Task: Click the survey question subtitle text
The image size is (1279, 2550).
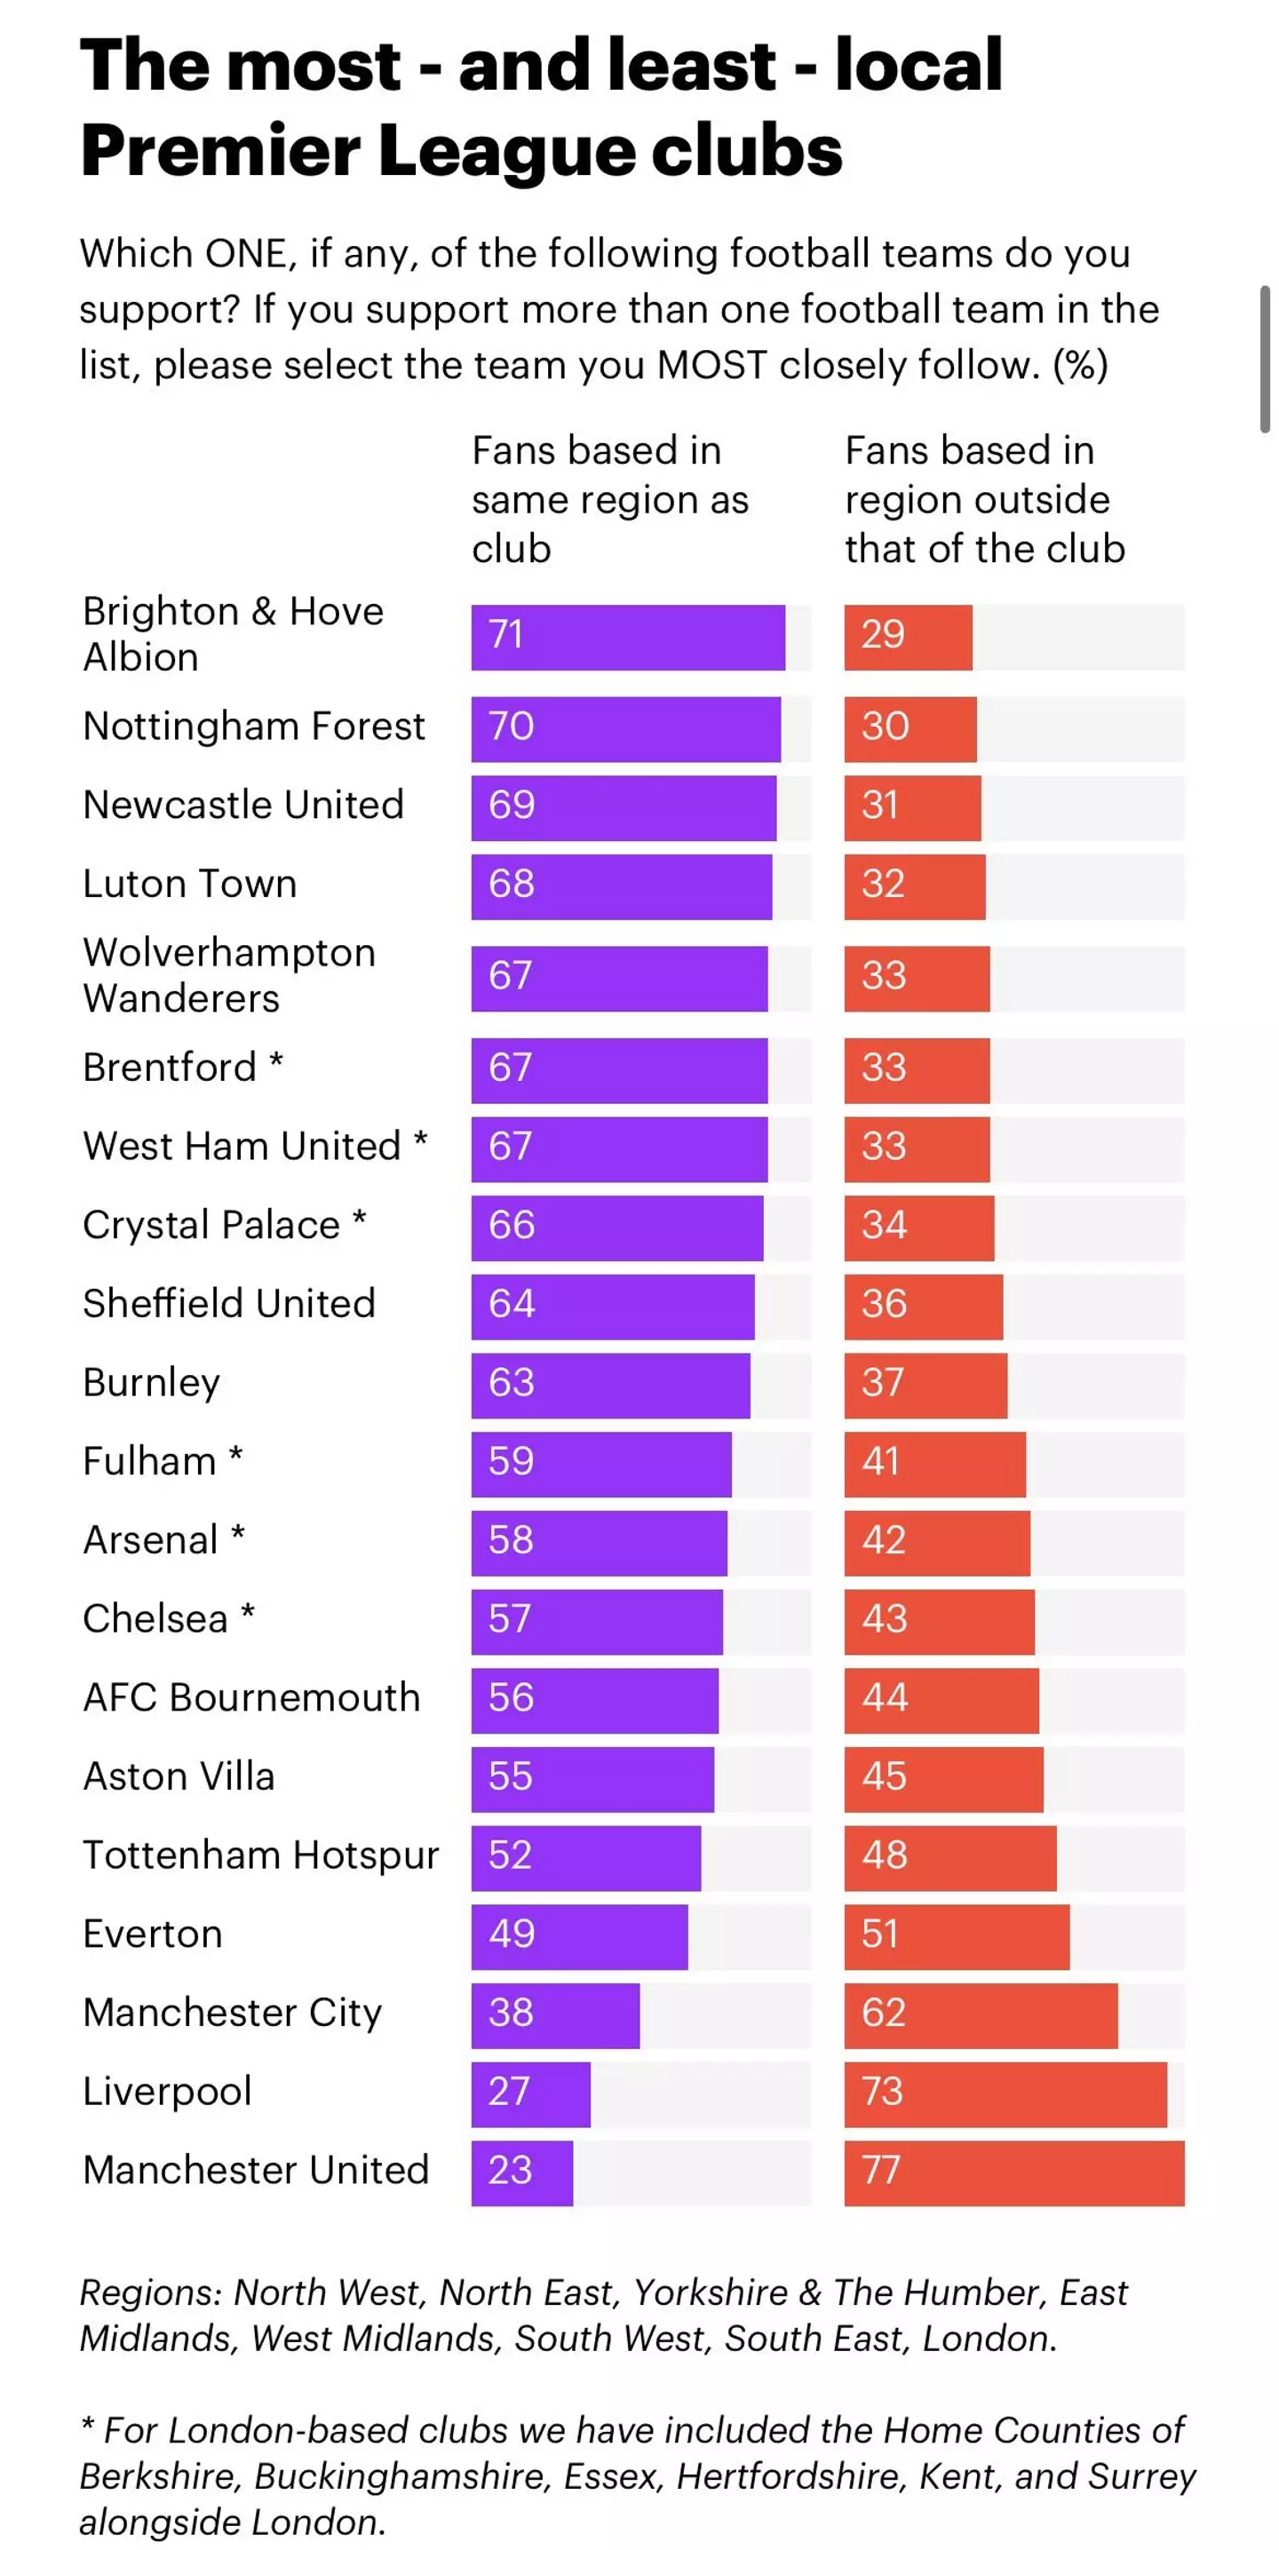Action: tap(619, 309)
